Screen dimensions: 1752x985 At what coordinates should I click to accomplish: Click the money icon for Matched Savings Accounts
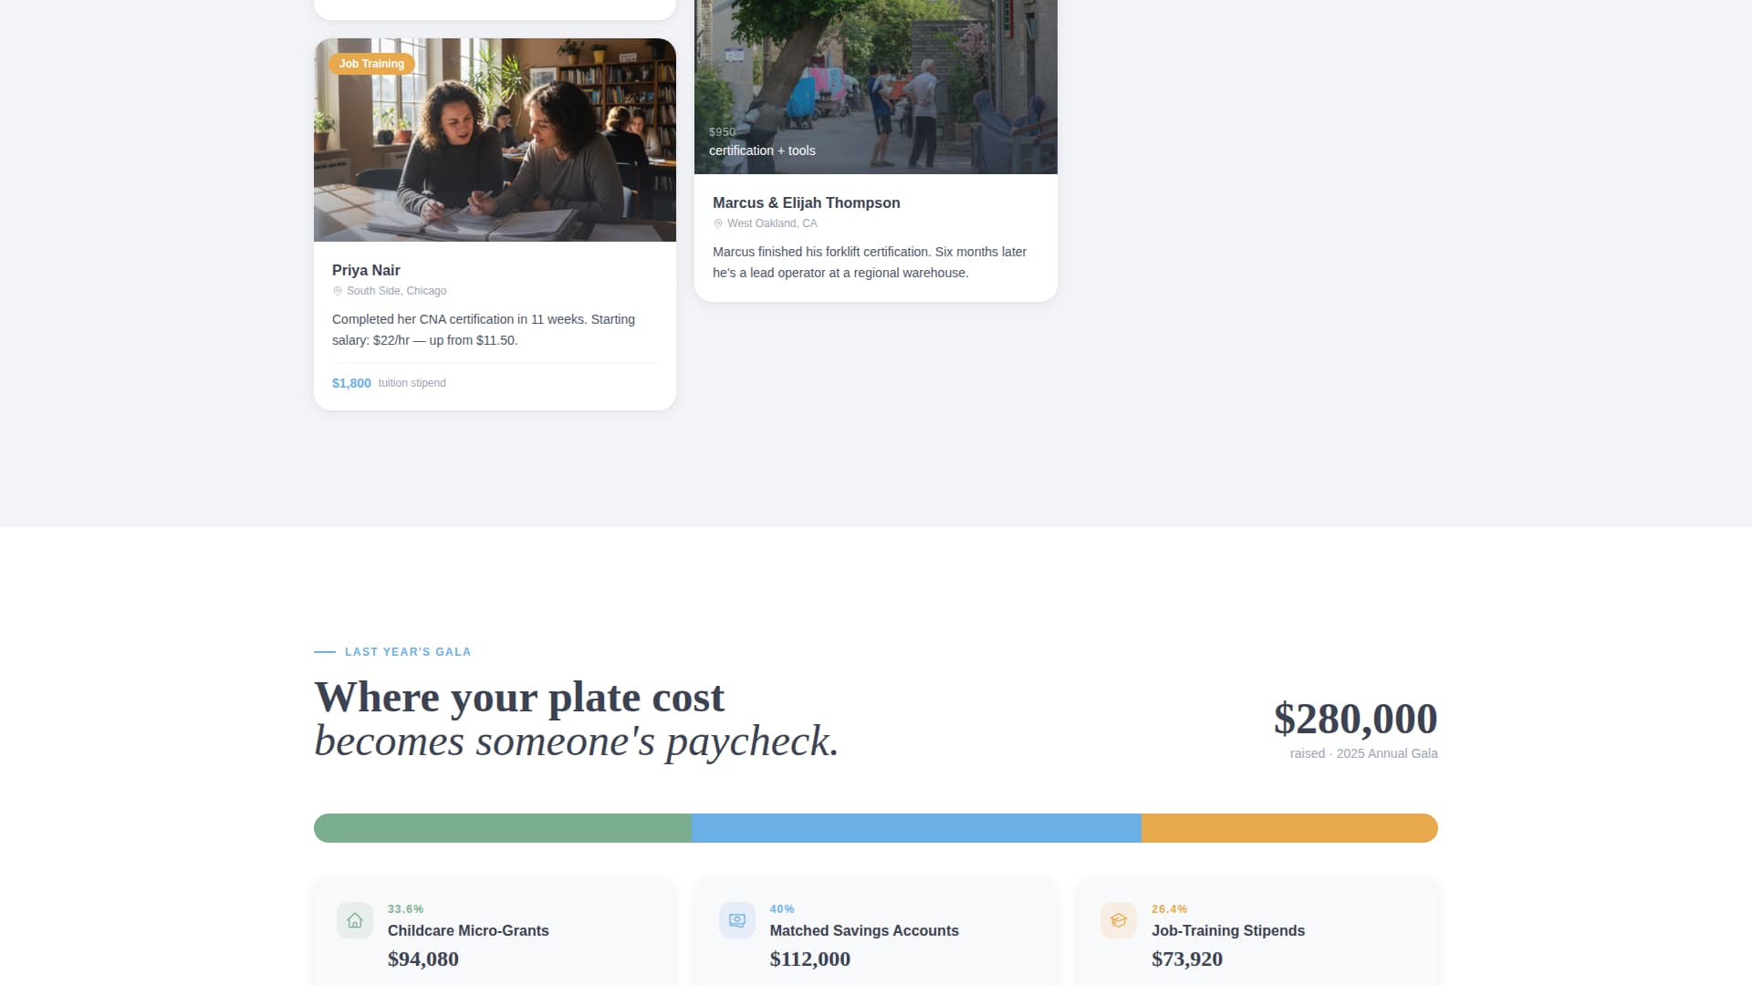tap(735, 920)
